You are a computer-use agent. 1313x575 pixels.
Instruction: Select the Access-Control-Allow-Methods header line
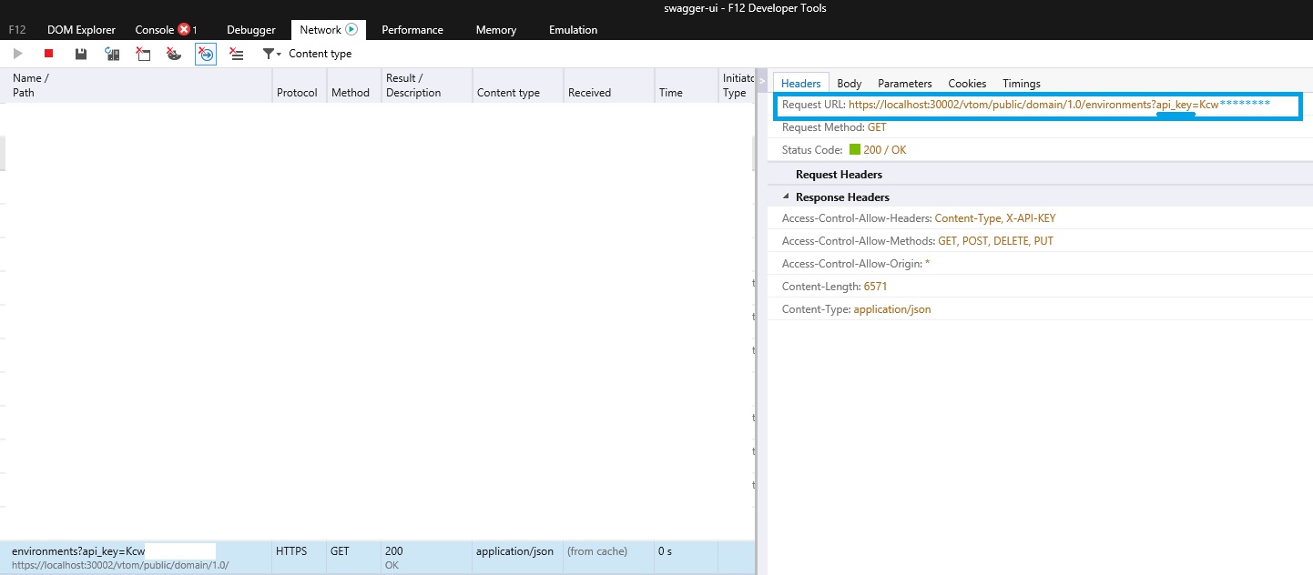918,241
